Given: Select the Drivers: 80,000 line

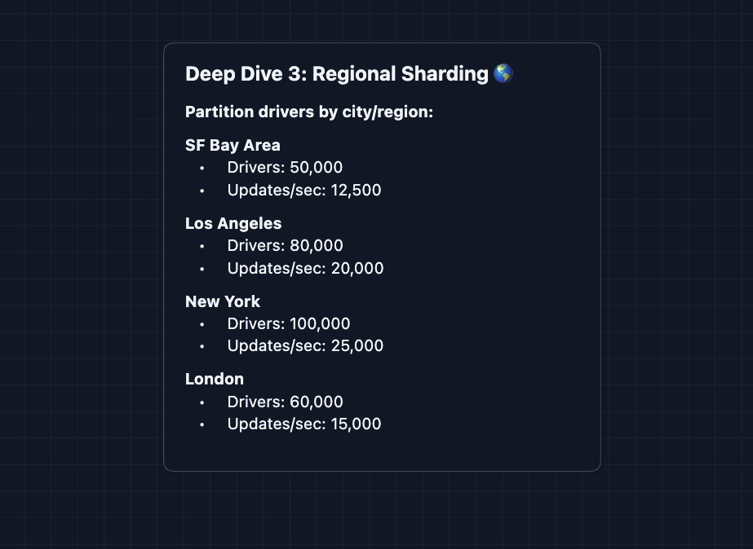Looking at the screenshot, I should pos(285,246).
